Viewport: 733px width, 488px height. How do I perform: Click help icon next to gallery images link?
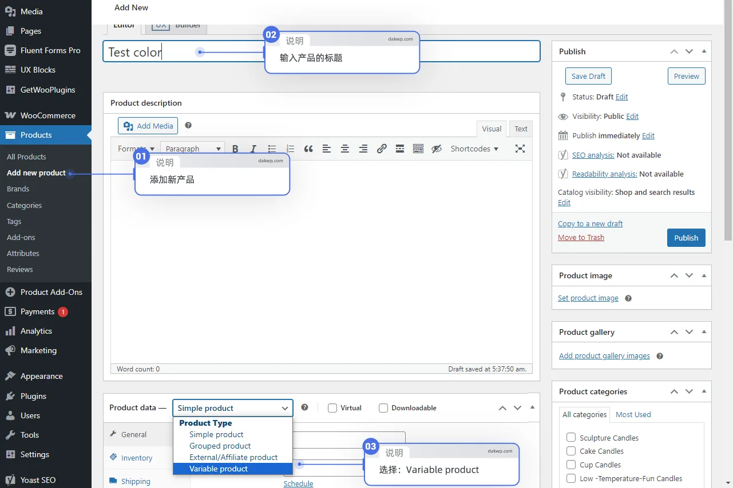point(660,356)
